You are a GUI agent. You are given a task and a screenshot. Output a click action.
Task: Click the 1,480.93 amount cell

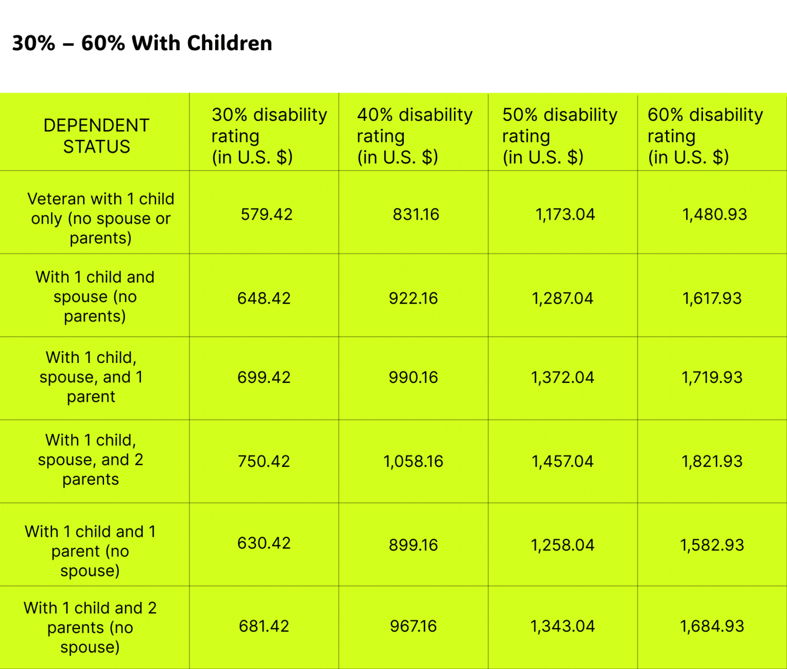coord(714,214)
